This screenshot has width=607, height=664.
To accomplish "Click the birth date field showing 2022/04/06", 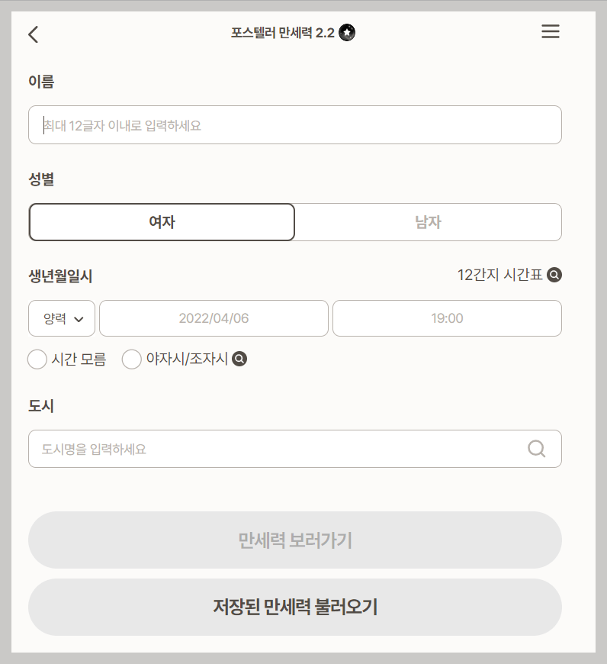I will [x=214, y=318].
